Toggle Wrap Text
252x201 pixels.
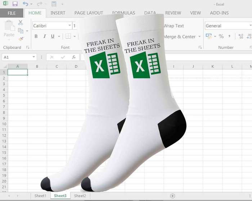pos(174,26)
